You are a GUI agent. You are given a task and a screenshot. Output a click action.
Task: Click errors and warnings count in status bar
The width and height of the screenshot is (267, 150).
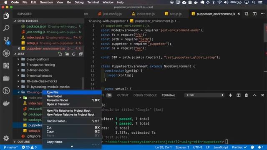[29, 147]
